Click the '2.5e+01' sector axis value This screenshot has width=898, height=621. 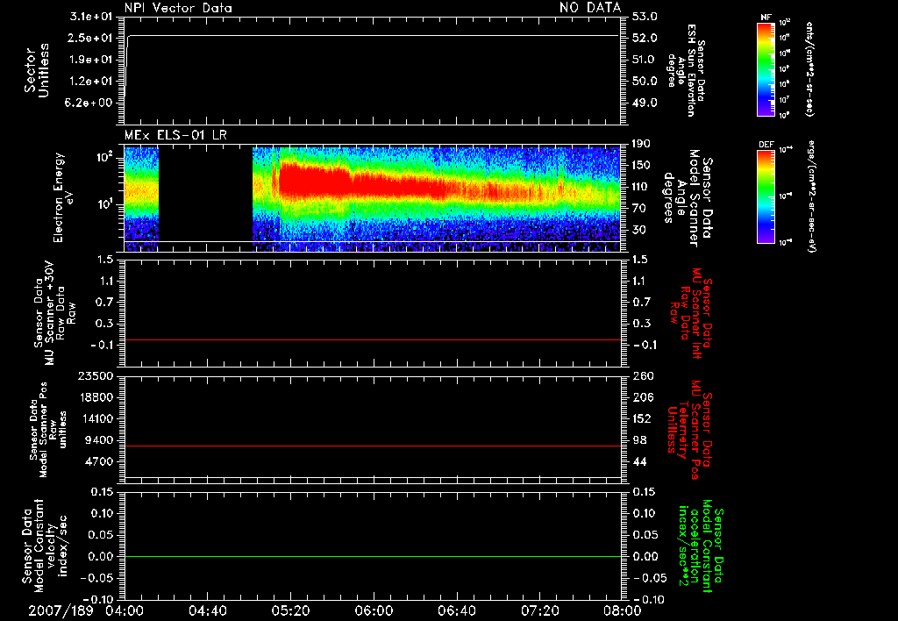click(x=90, y=38)
